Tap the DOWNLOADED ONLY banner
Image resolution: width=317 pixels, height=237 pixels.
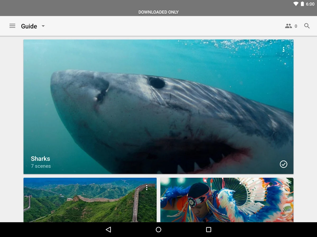pyautogui.click(x=158, y=12)
